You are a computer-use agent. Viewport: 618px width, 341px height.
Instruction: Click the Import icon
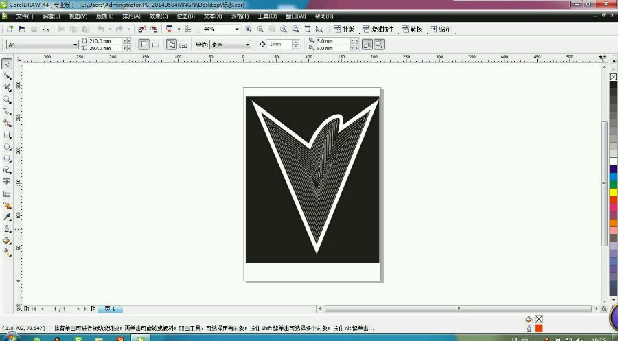click(x=142, y=29)
